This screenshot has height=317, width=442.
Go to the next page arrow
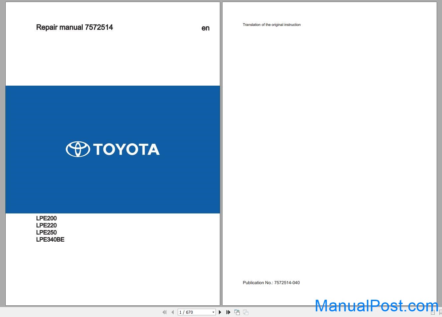[220, 312]
